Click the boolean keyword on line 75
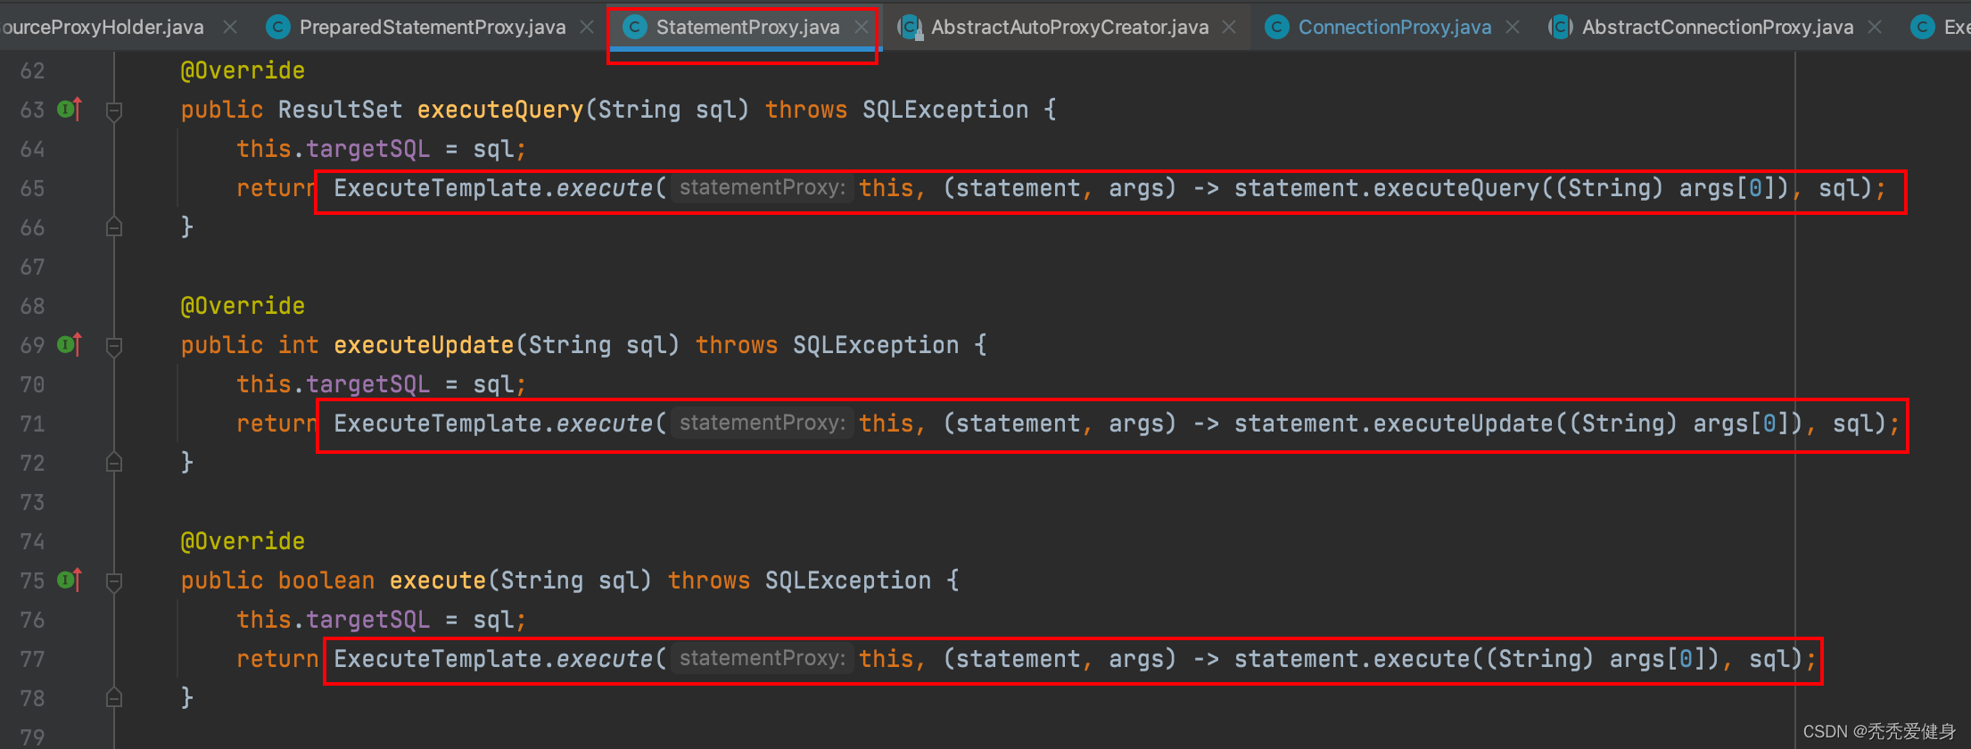This screenshot has width=1971, height=749. (x=326, y=580)
